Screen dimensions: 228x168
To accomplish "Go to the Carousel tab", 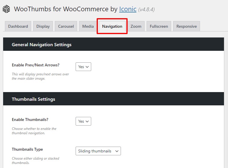I will [x=66, y=26].
